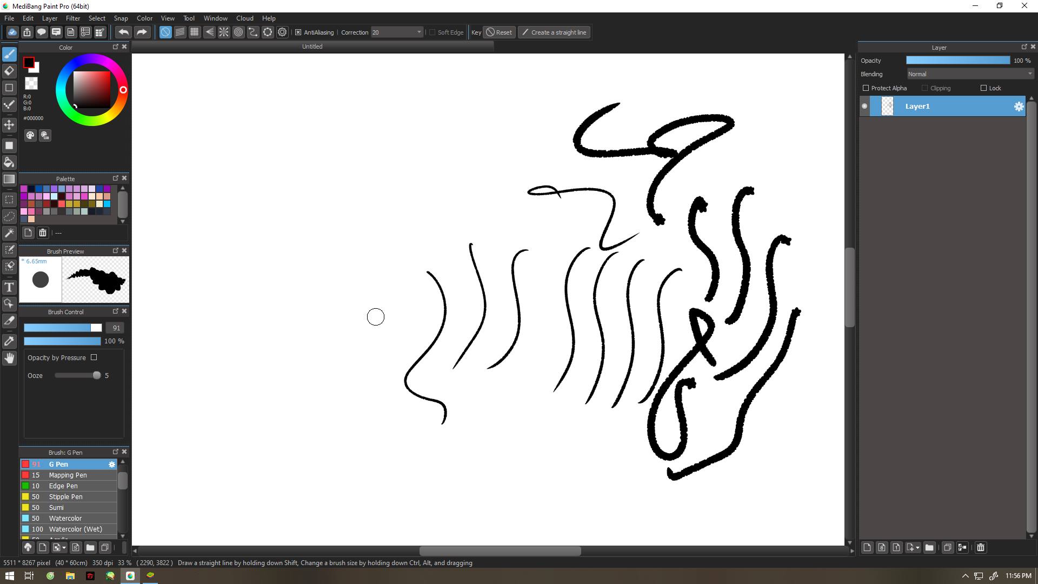The width and height of the screenshot is (1038, 584).
Task: Adjust the Ooze slider
Action: click(x=78, y=375)
